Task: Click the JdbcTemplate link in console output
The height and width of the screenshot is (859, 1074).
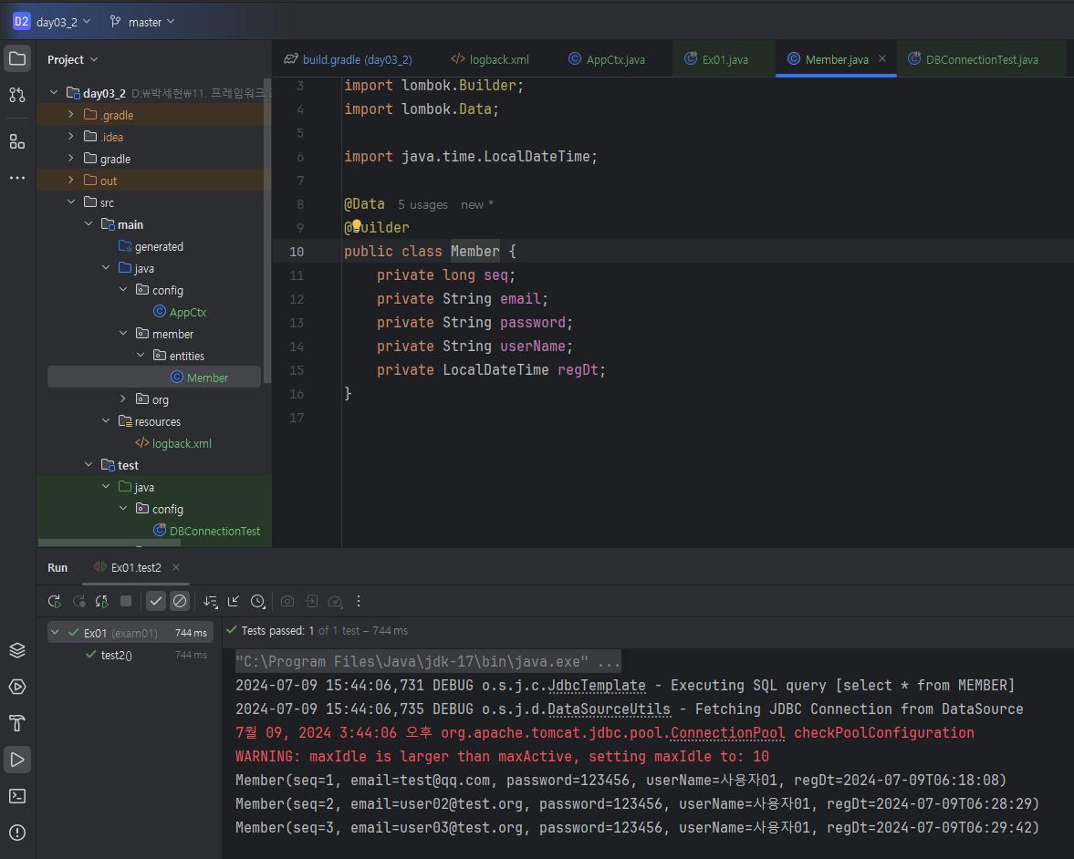Action: [597, 686]
